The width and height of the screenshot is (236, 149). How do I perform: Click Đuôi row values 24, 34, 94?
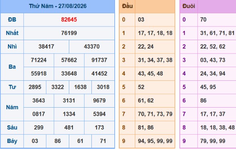tap(213, 73)
